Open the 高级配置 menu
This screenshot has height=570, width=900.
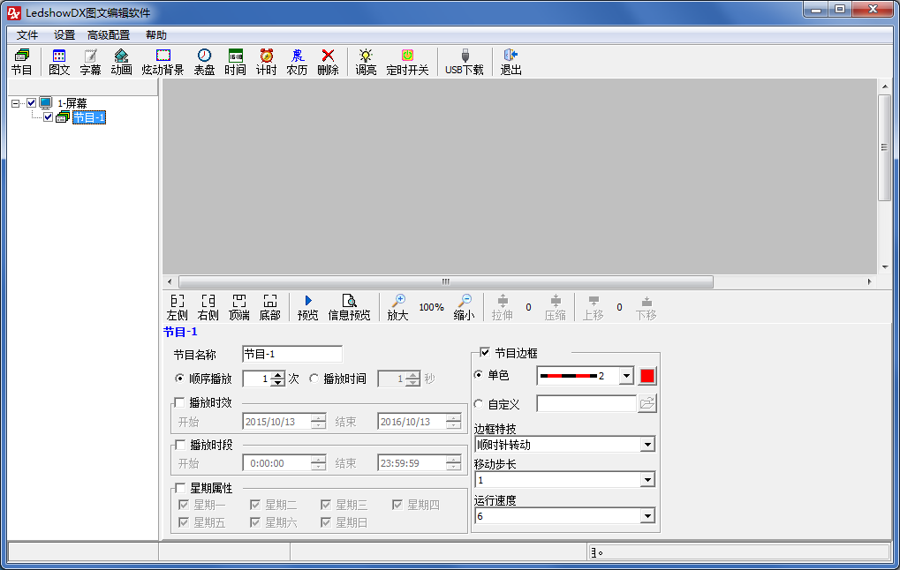(109, 35)
